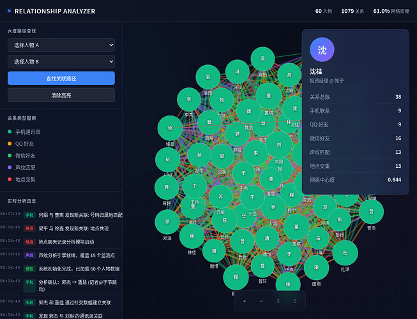Click the 关系总数 row in detail card
Viewport: 417px width, 319px height.
pyautogui.click(x=355, y=97)
